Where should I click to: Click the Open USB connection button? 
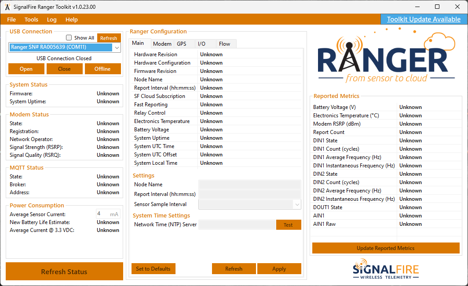point(26,69)
